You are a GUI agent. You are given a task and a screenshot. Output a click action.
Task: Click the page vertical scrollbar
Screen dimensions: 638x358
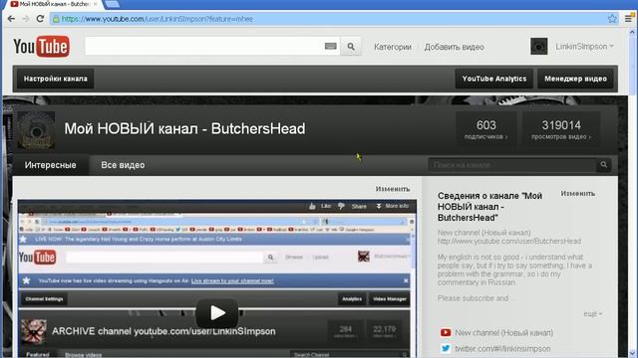[x=632, y=65]
